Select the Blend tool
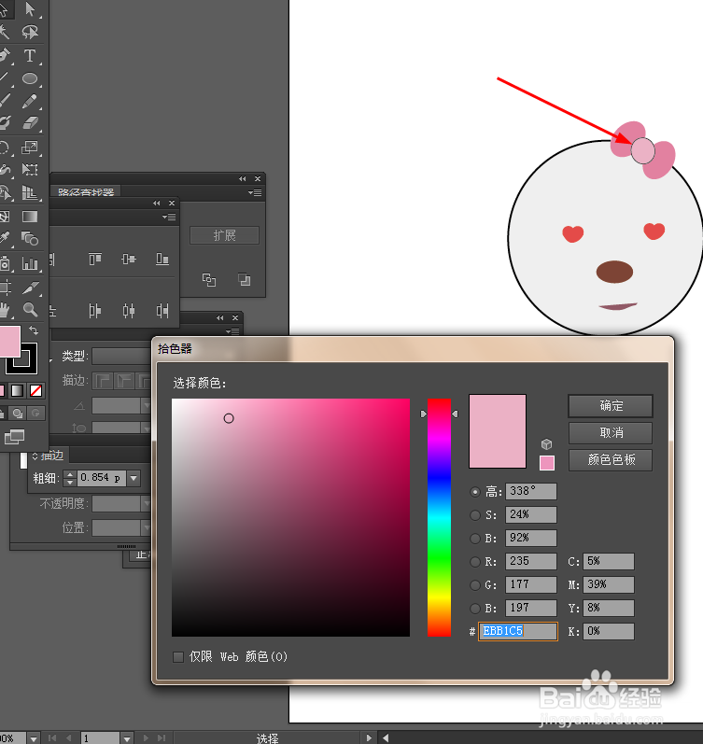The height and width of the screenshot is (744, 703). coord(30,239)
